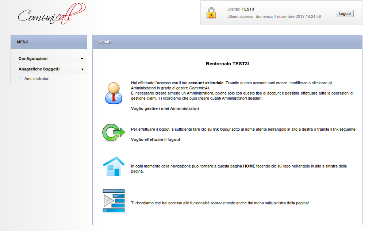Click the HOME panel title
Viewport: 380px width, 231px height.
[104, 42]
